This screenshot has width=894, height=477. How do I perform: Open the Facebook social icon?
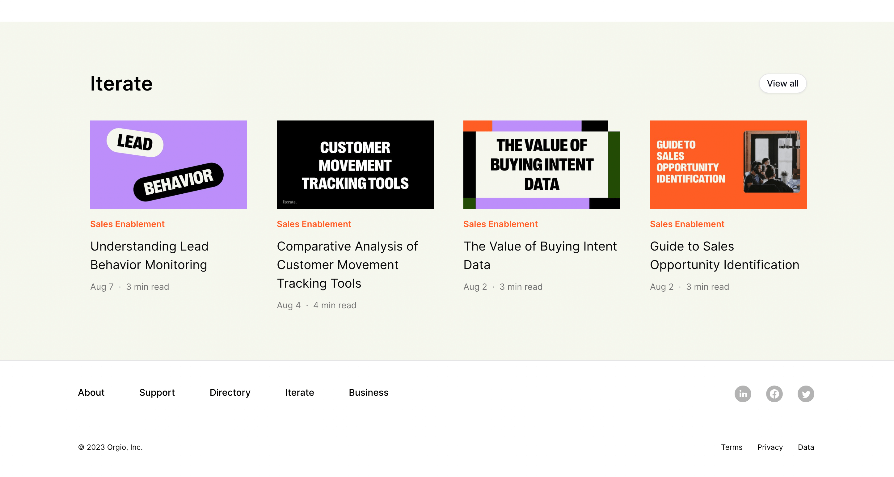[774, 394]
